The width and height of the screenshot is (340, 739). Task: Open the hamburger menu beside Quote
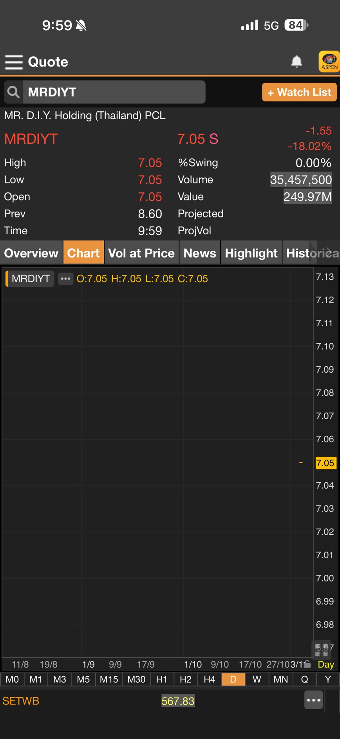(14, 62)
